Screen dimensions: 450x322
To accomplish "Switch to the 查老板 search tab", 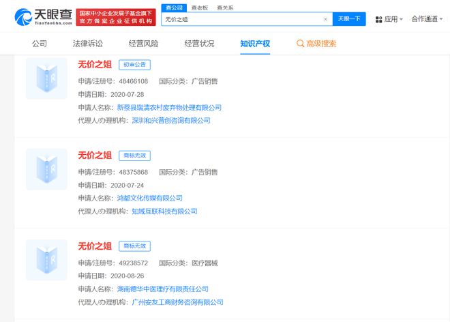I will tap(200, 8).
